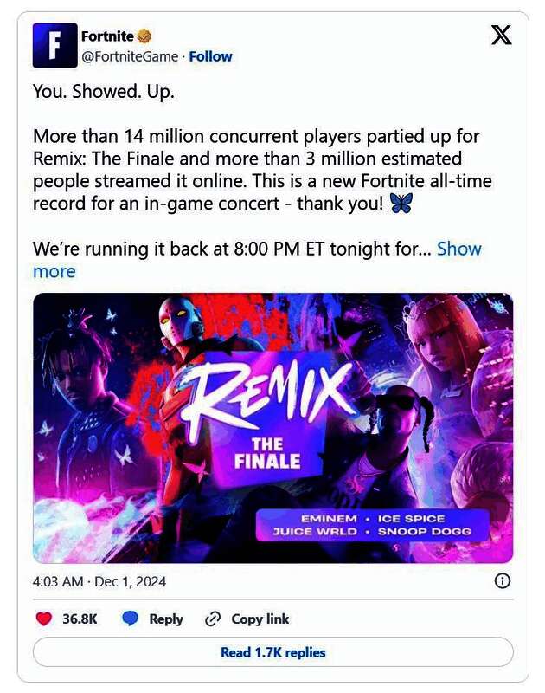This screenshot has height=693, width=545.
Task: Click the Reply text label
Action: [165, 619]
